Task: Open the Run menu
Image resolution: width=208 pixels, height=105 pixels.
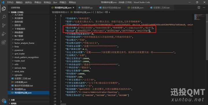Action: click(55, 2)
